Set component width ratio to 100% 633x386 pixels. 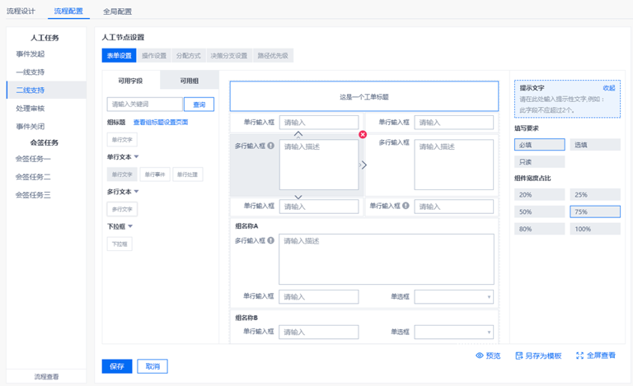click(594, 229)
